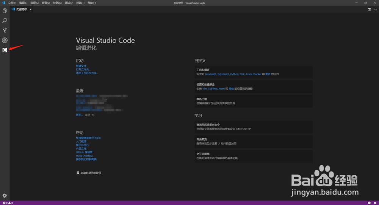Open the Search view icon
This screenshot has width=379, height=205.
click(x=5, y=21)
